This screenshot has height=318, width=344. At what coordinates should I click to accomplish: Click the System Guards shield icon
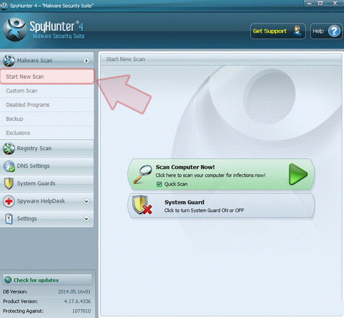(9, 183)
